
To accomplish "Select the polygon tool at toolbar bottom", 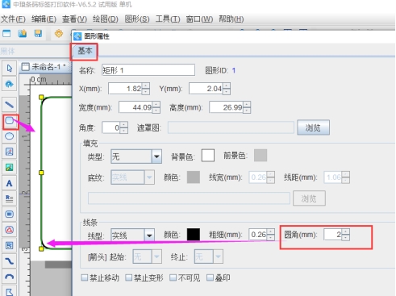I will pyautogui.click(x=10, y=291).
